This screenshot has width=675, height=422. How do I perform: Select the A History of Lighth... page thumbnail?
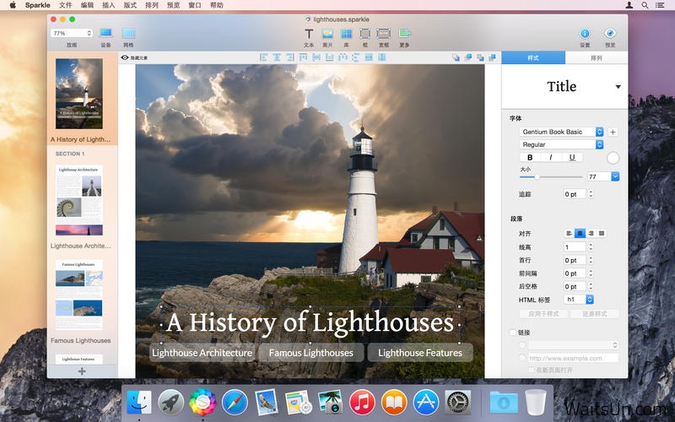[79, 94]
